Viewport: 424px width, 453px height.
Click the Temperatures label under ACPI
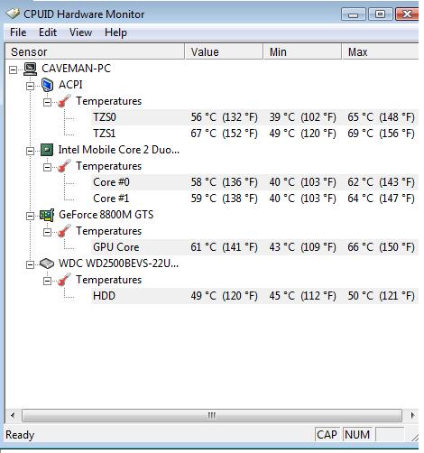(108, 101)
